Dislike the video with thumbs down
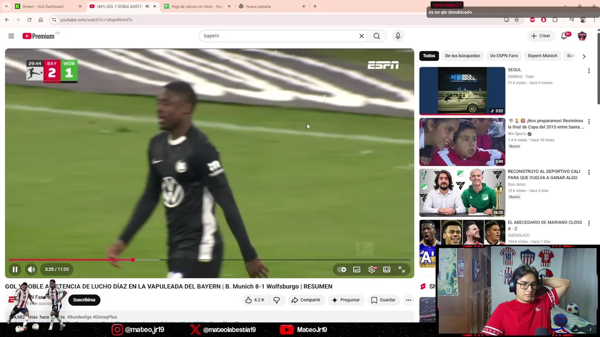Screen dimensions: 600x337 coord(277,300)
